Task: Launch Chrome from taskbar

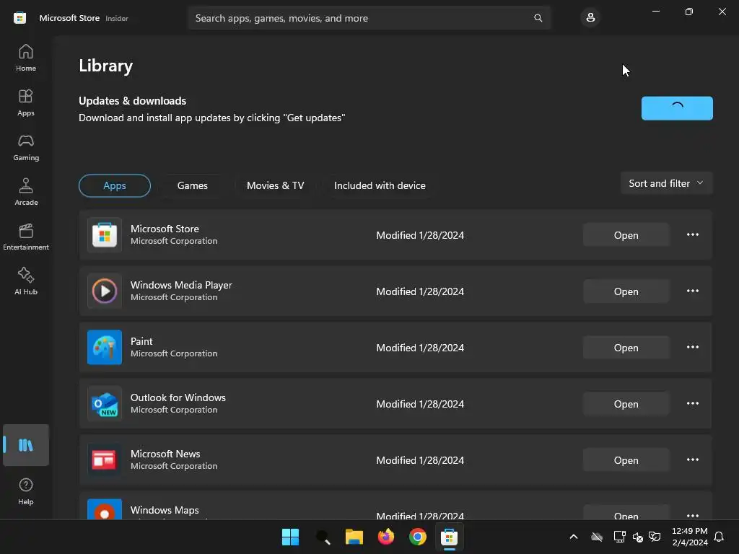Action: click(x=418, y=537)
